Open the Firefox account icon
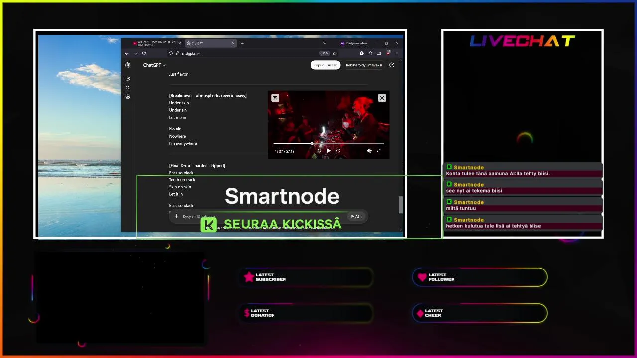 coord(362,53)
